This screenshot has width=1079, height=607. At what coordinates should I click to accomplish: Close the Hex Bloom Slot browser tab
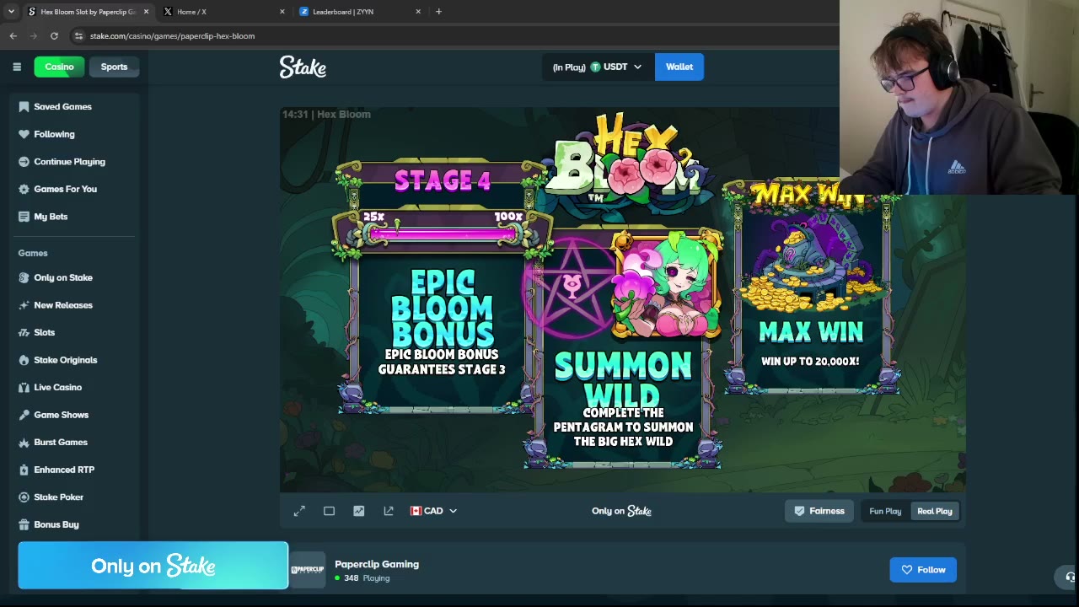146,12
